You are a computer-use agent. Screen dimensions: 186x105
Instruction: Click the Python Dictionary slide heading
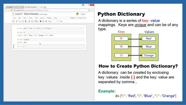tap(121, 14)
